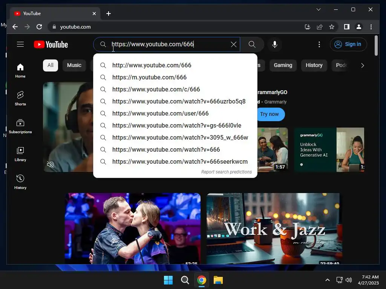
Task: Open Library in the sidebar
Action: [20, 154]
